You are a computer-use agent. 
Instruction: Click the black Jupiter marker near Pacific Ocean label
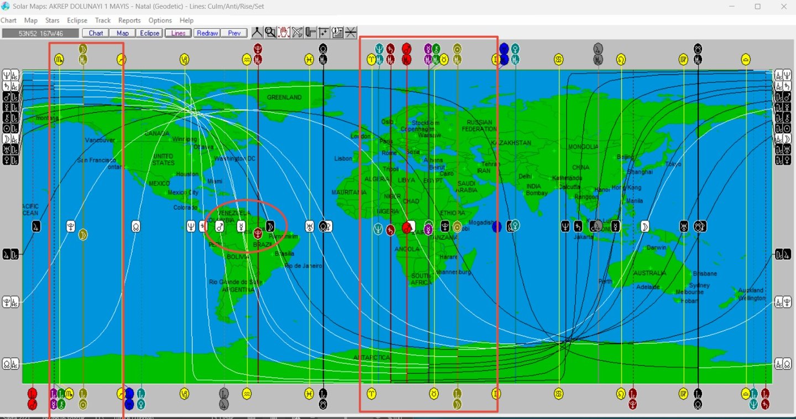[36, 226]
